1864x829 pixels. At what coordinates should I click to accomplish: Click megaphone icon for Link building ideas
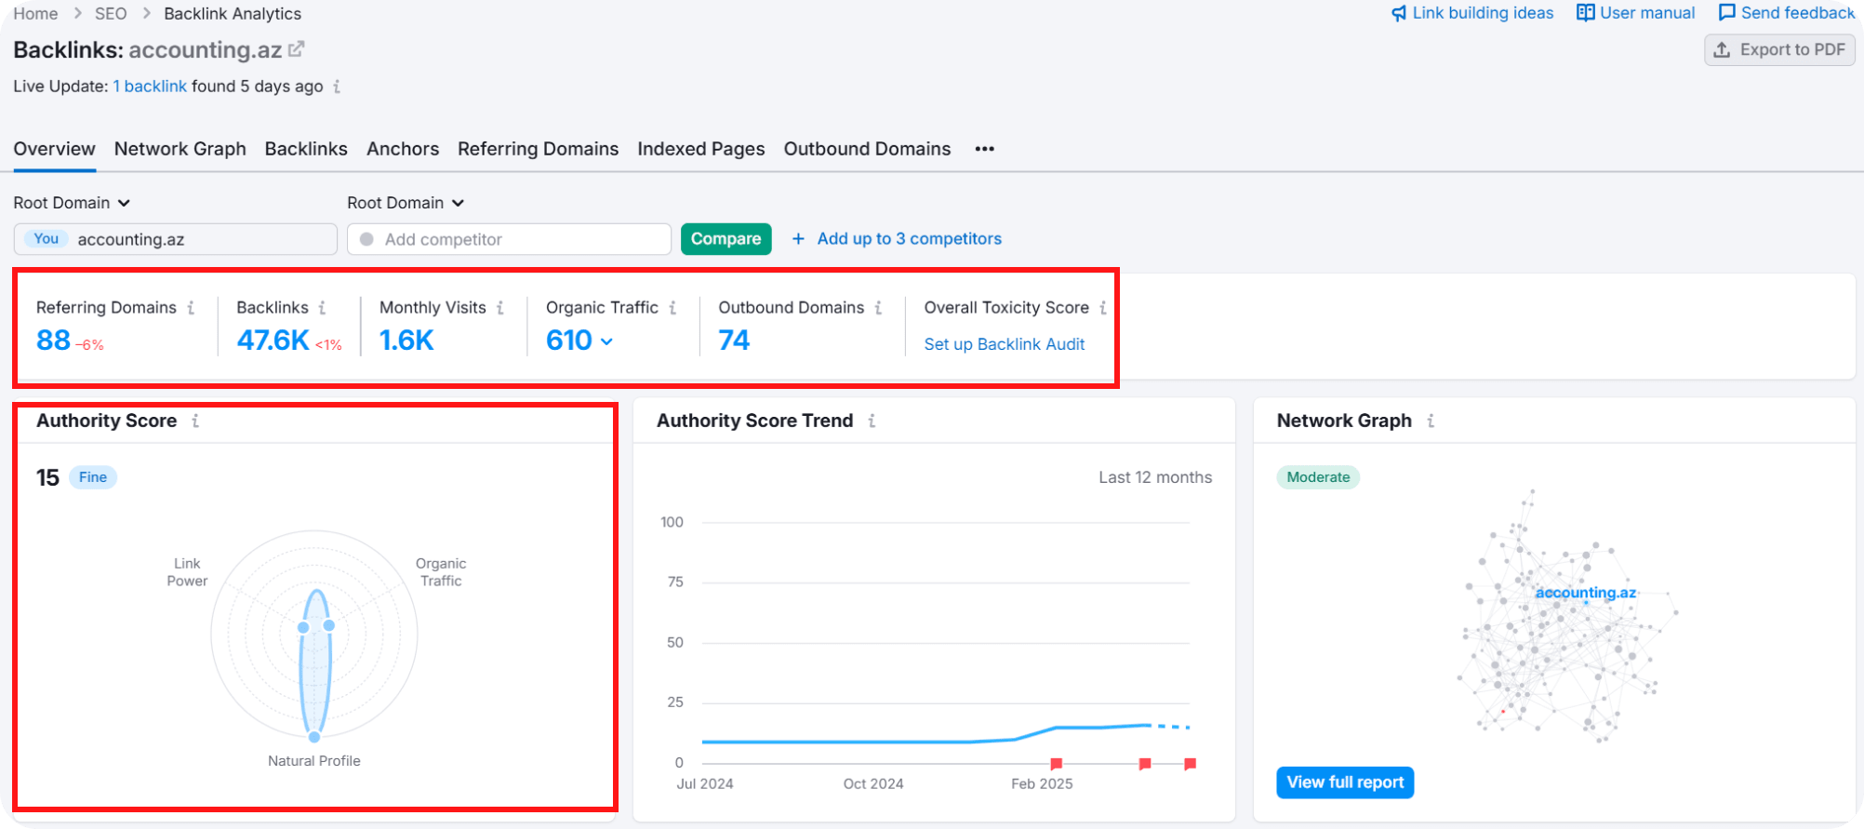point(1399,13)
